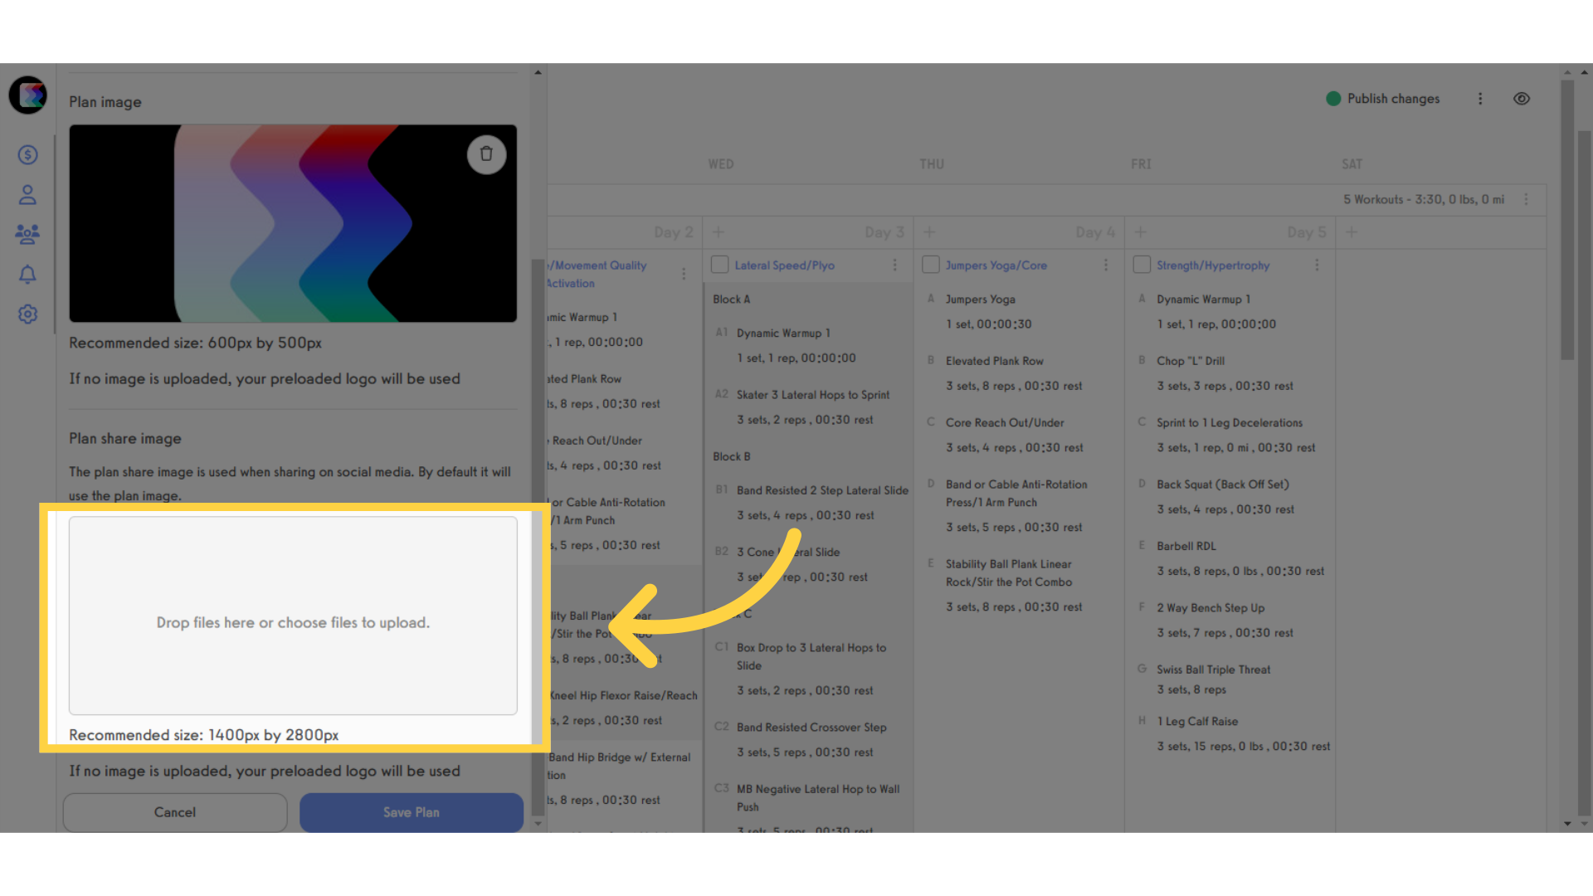Click the Strength/Hypertrophy three-dot menu
The image size is (1593, 896).
point(1316,265)
